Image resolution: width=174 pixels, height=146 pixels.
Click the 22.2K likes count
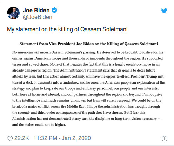21,138
